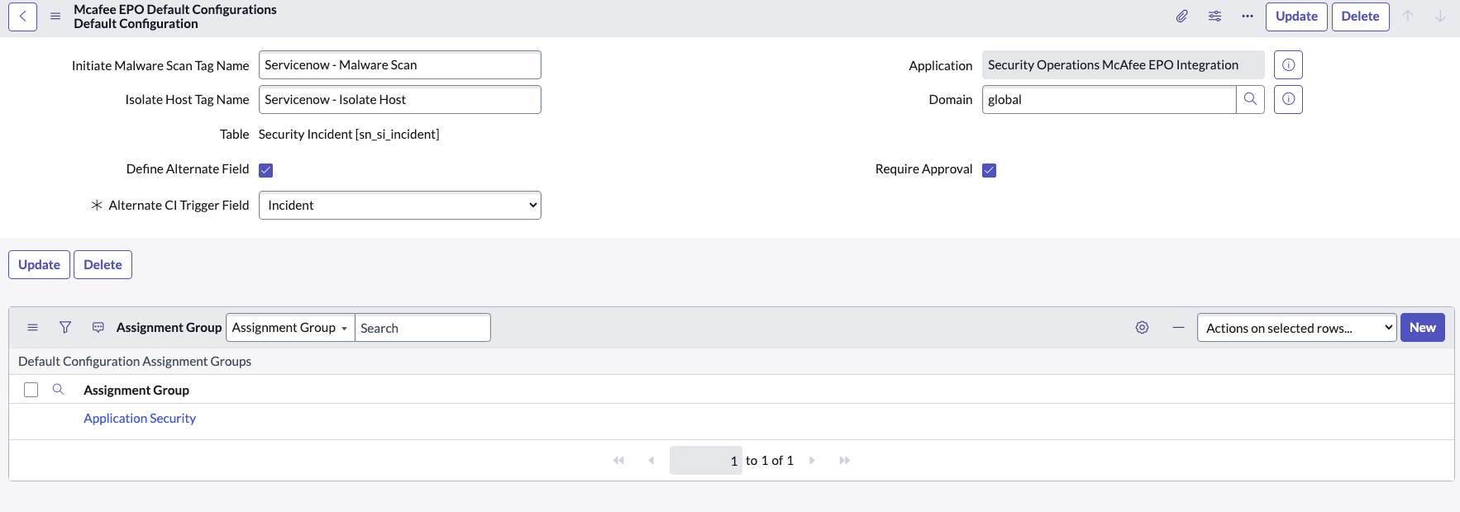
Task: Open the more options ellipsis menu
Action: (x=1248, y=17)
